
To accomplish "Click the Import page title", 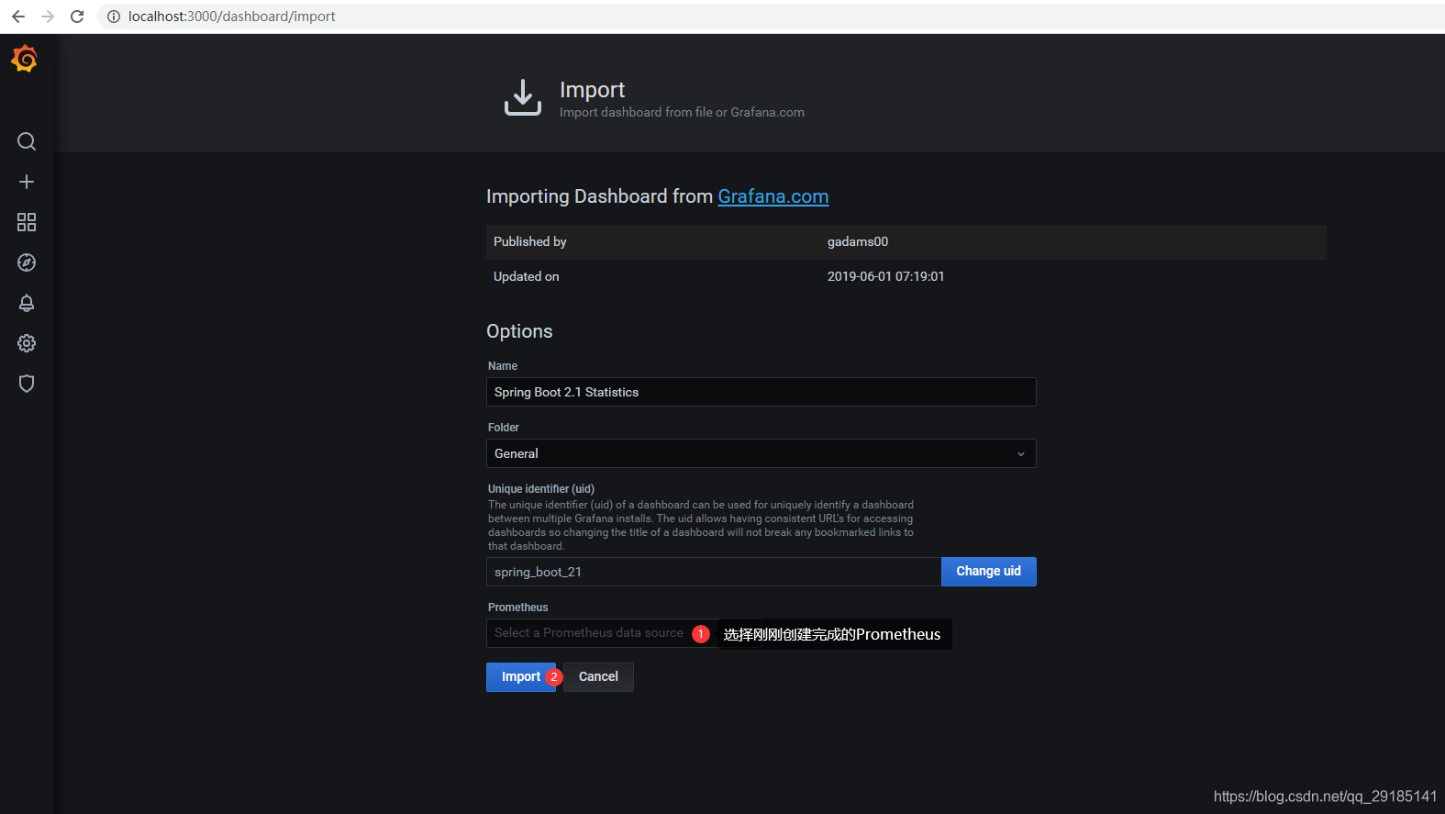I will pyautogui.click(x=592, y=90).
